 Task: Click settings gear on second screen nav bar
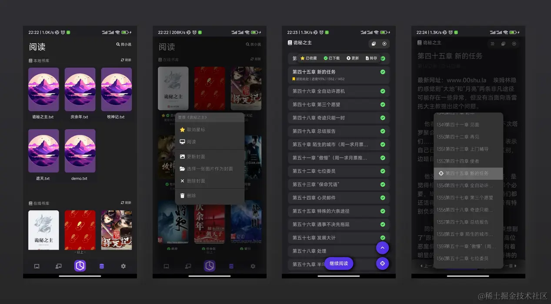(x=253, y=266)
